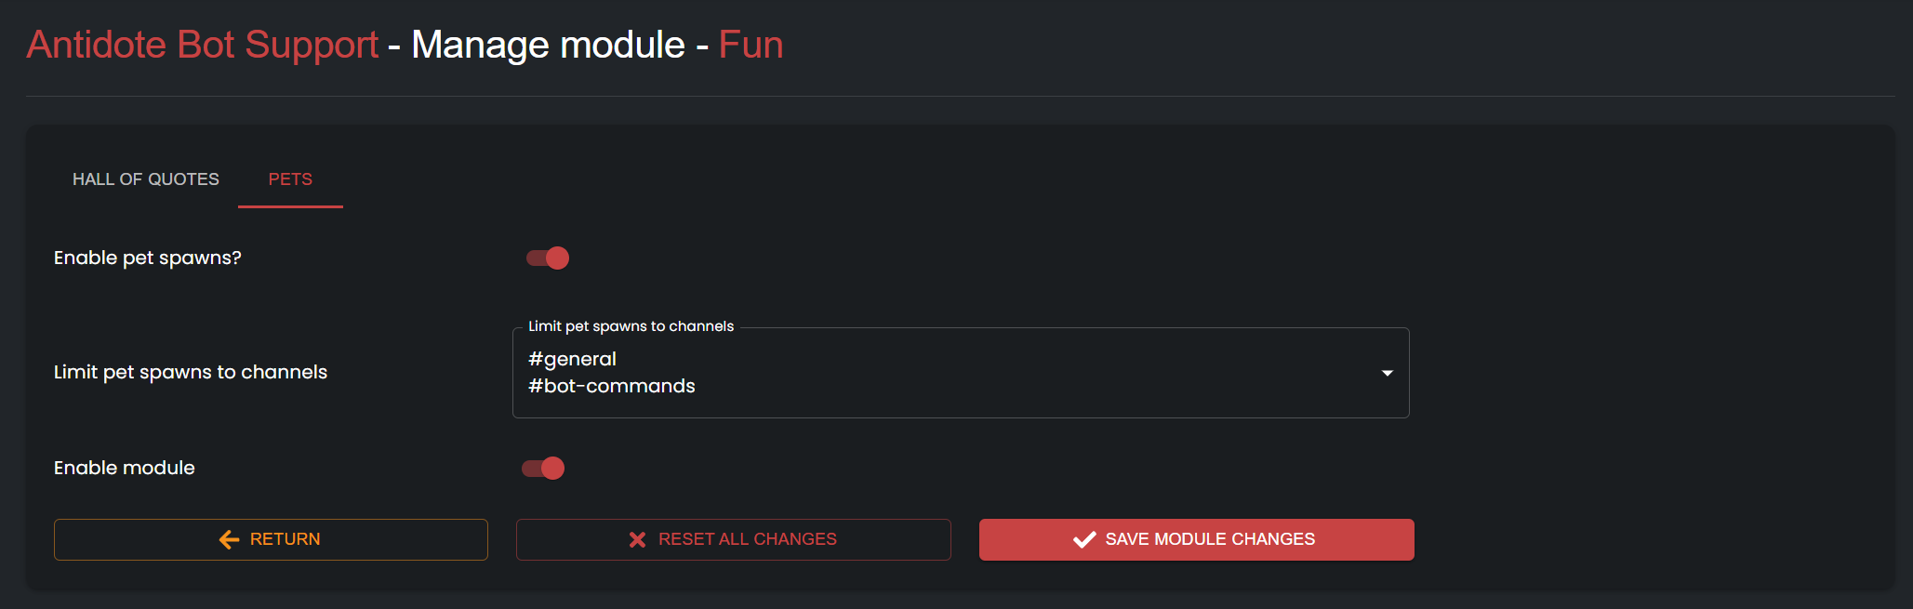
Task: Open the Antidote Bot Support link
Action: point(203,45)
